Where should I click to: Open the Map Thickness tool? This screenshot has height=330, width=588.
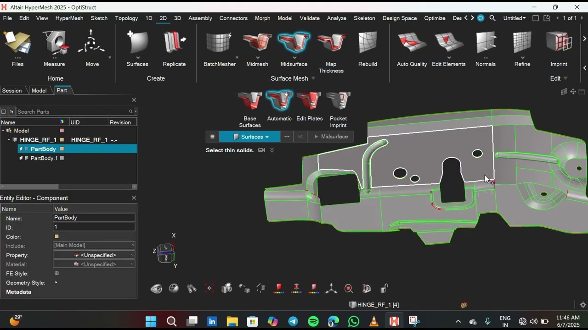tap(331, 51)
